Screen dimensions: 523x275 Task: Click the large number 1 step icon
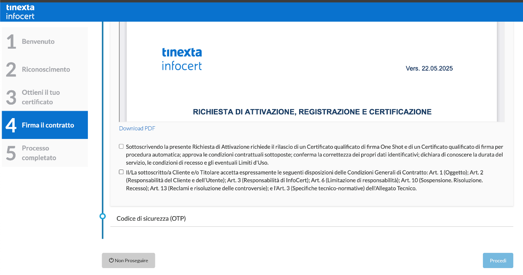pos(11,42)
